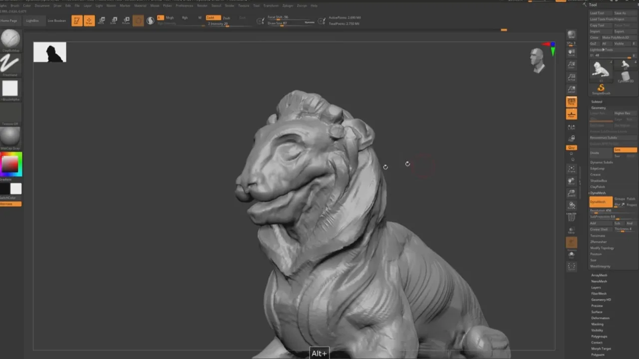The height and width of the screenshot is (359, 639).
Task: Open the ClayBuildup brush picker
Action: click(x=10, y=39)
